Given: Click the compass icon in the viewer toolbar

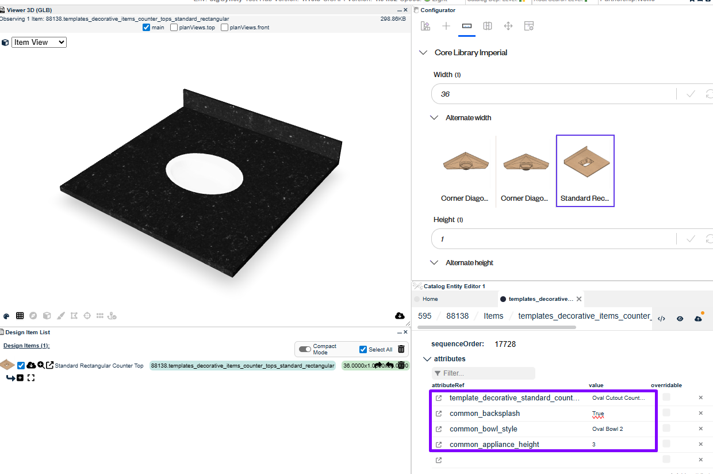Looking at the screenshot, I should (33, 316).
